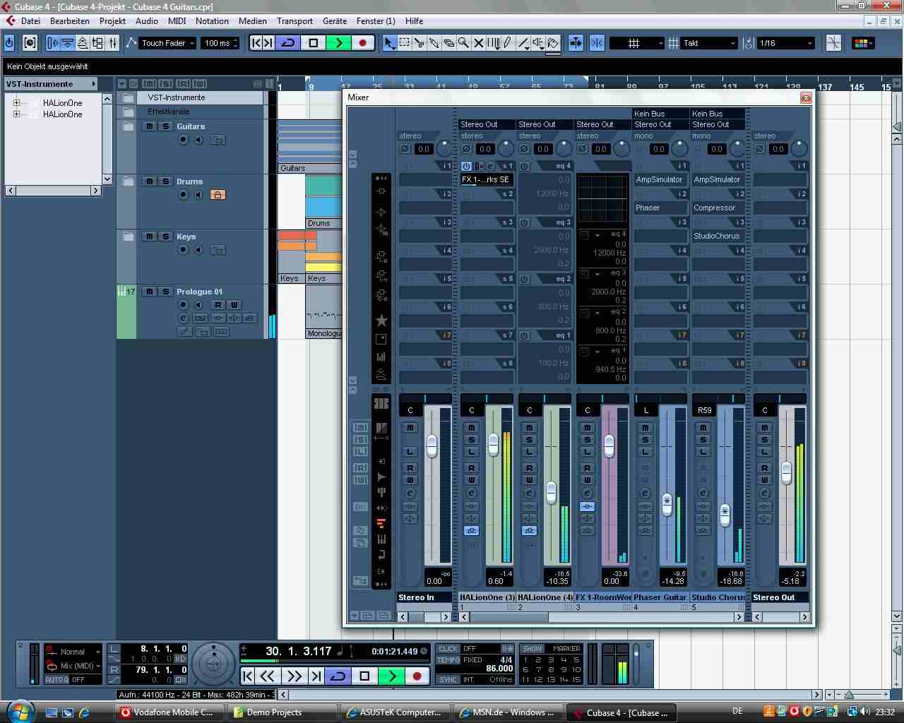904x723 pixels.
Task: Click Phaser insert slot
Action: [660, 208]
